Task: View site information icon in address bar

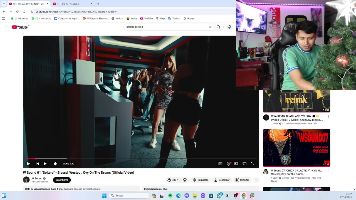Action: tap(32, 12)
